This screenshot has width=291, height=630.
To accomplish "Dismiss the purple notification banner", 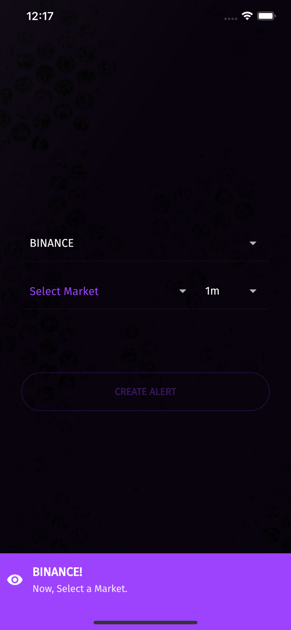I will 145,580.
